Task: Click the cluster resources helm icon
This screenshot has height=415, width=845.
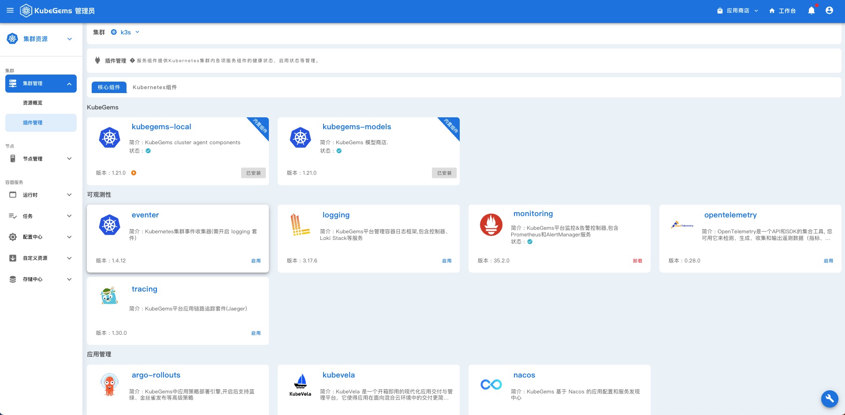Action: 12,39
